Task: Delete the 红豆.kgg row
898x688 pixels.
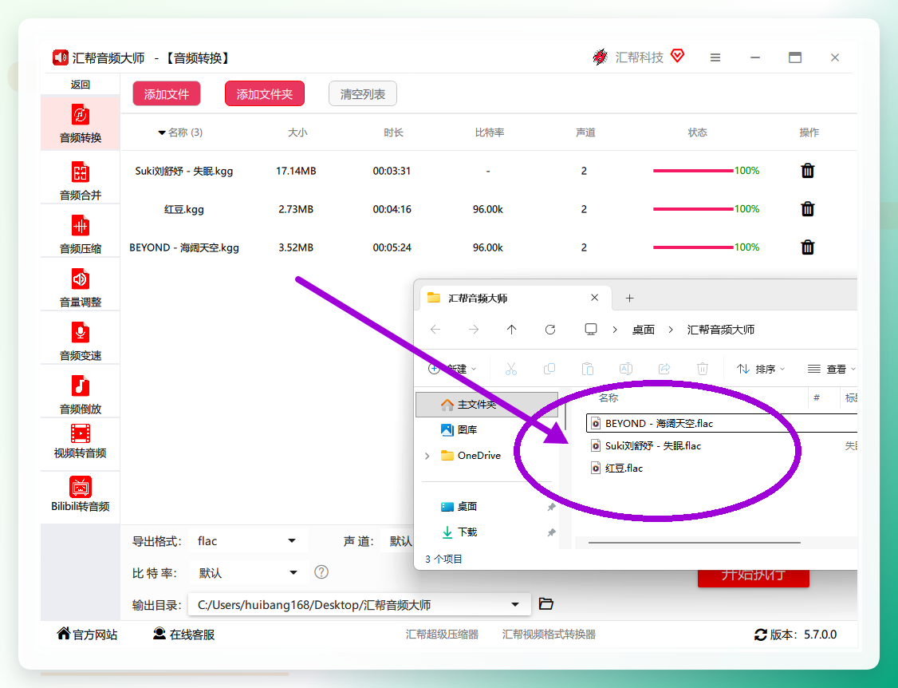Action: coord(808,208)
